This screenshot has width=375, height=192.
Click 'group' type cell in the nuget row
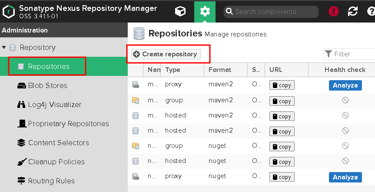point(174,146)
